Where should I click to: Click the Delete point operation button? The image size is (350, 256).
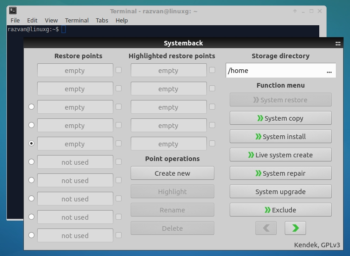point(172,228)
